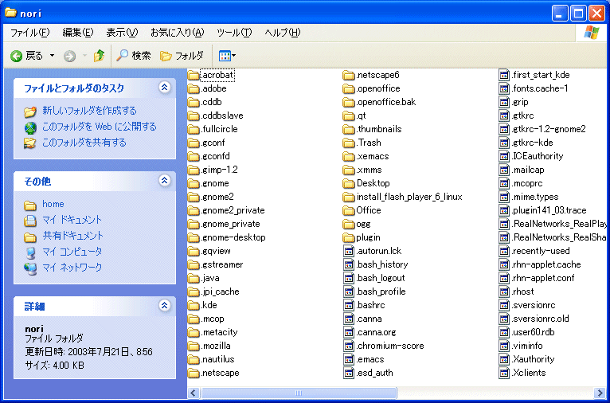This screenshot has height=403, width=610.
Task: Select the .rhn-applet.conf file name
Action: 542,278
